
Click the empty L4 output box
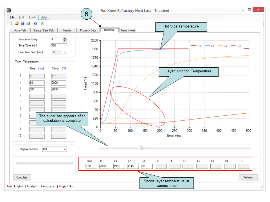tap(161, 166)
